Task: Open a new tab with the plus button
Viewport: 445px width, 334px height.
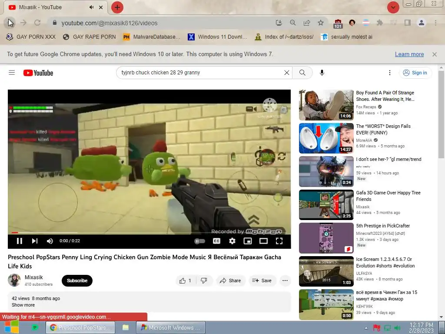Action: 117,7
